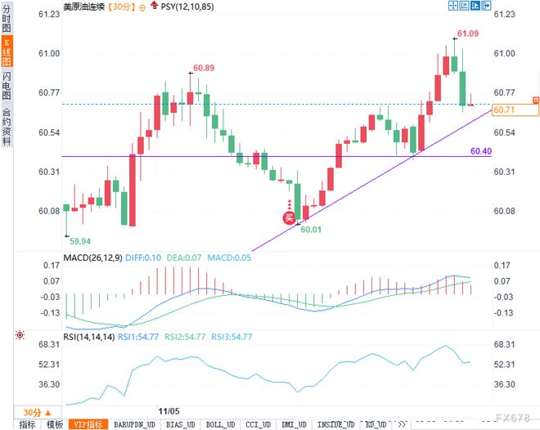The height and width of the screenshot is (430, 540).
Task: Click the purple 60.40 horizontal support line label
Action: [x=480, y=151]
